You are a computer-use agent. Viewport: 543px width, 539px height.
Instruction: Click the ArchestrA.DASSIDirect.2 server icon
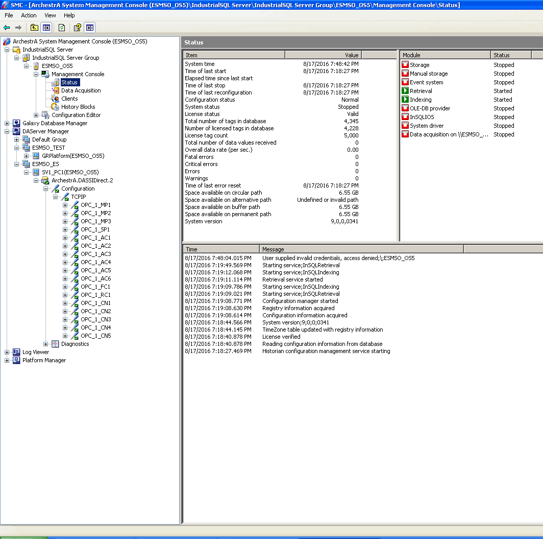point(45,180)
